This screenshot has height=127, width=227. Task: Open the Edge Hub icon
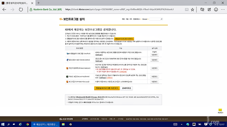(x=202, y=9)
